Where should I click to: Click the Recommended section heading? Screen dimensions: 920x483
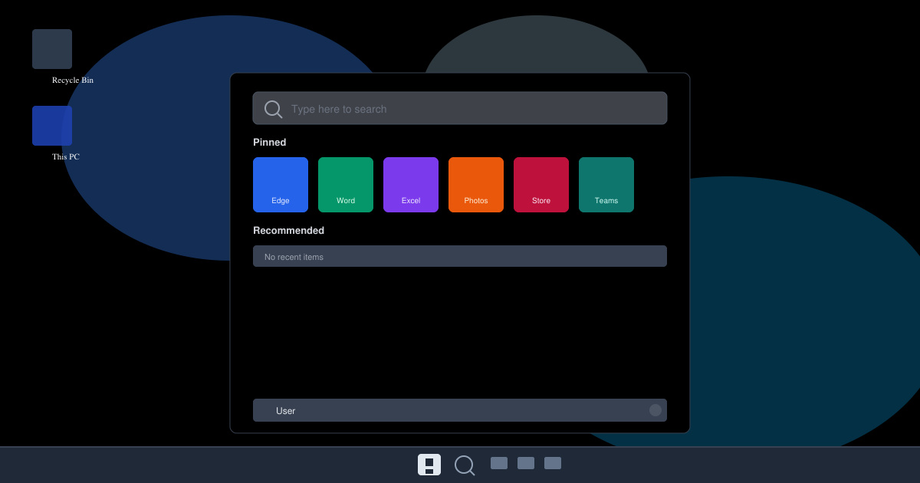coord(289,231)
